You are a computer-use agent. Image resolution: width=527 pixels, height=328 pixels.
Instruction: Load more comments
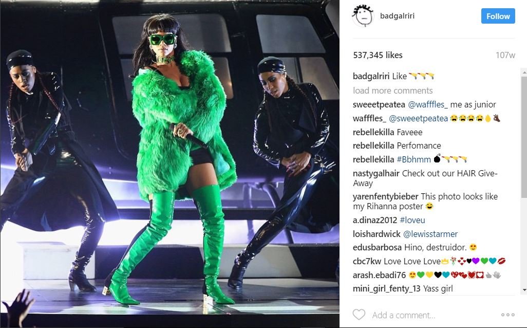click(392, 90)
